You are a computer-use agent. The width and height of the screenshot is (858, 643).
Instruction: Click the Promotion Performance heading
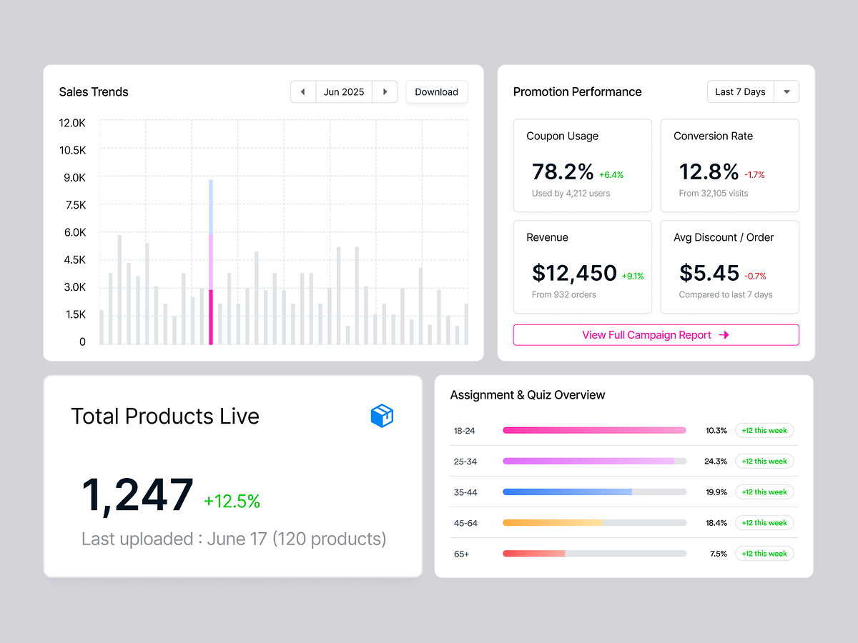click(x=578, y=92)
